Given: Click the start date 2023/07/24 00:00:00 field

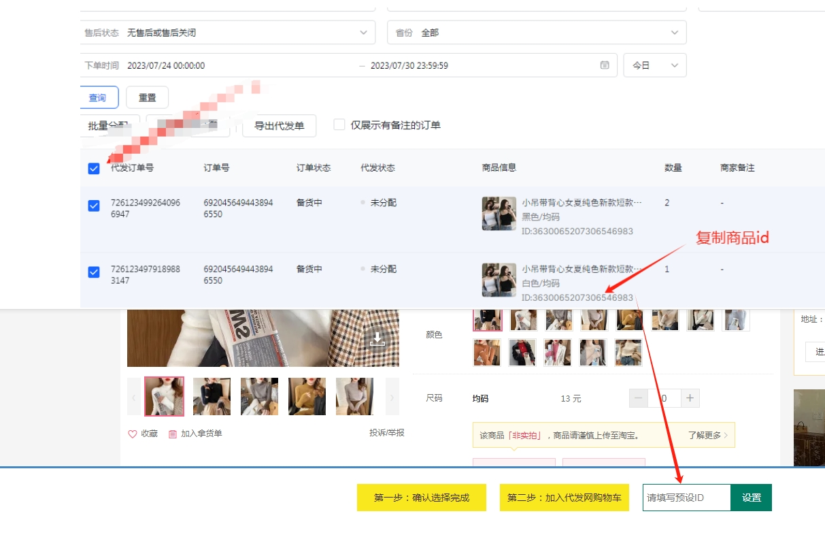Looking at the screenshot, I should click(166, 65).
